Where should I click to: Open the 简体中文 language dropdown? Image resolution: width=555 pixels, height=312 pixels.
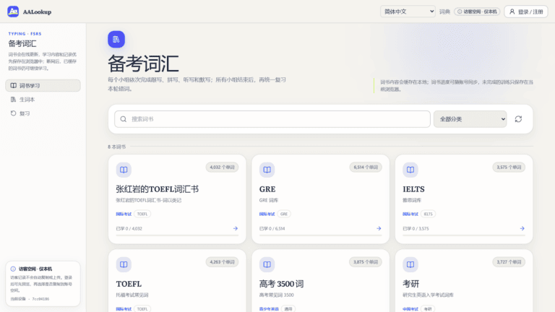(408, 12)
